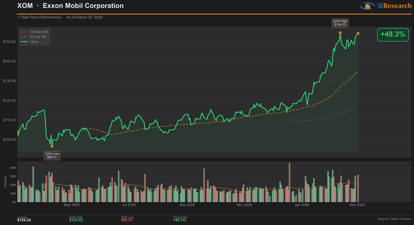
Task: Click the '1-Year Price Performance' subtitle
Action: coord(39,17)
